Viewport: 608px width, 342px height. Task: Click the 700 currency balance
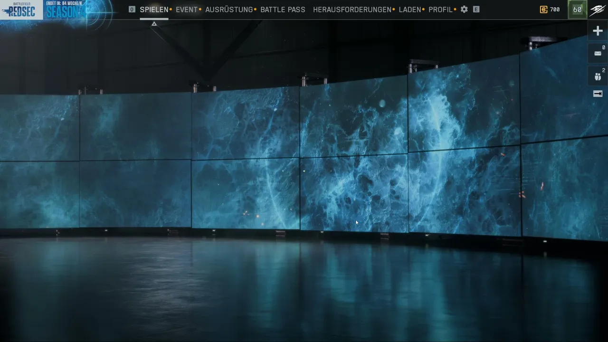[x=555, y=9]
